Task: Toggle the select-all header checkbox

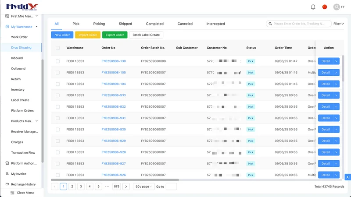Action: (58, 48)
